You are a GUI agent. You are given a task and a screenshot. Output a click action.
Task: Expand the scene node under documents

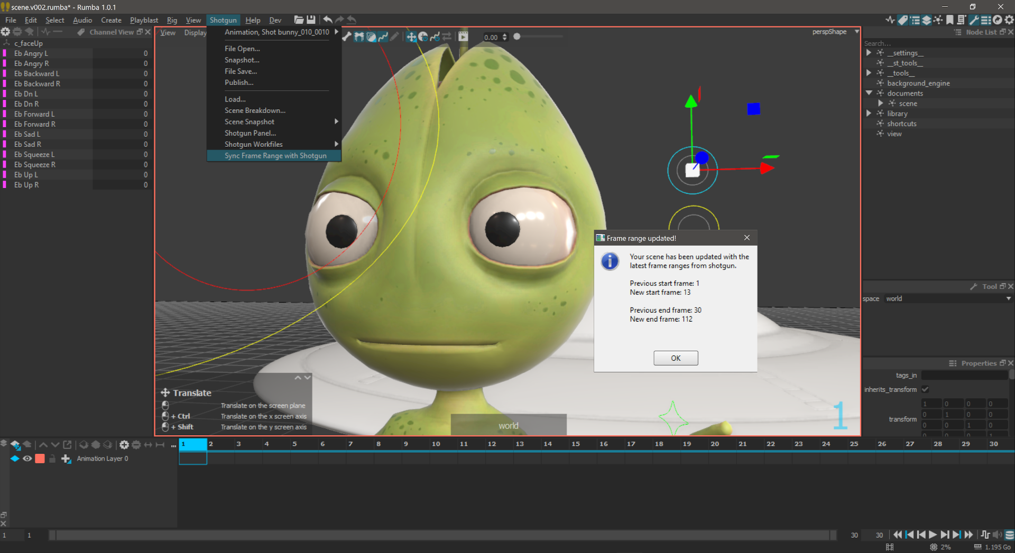[x=881, y=104]
